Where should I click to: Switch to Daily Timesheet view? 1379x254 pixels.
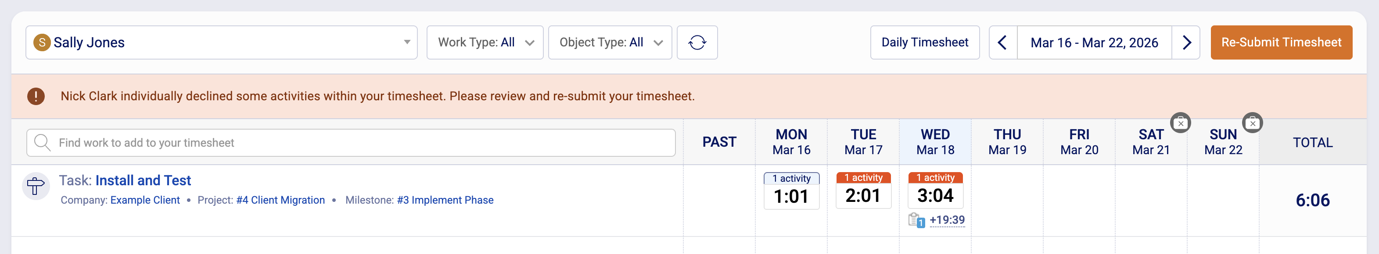click(924, 42)
